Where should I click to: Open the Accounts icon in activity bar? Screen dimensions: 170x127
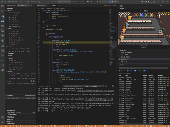2,118
